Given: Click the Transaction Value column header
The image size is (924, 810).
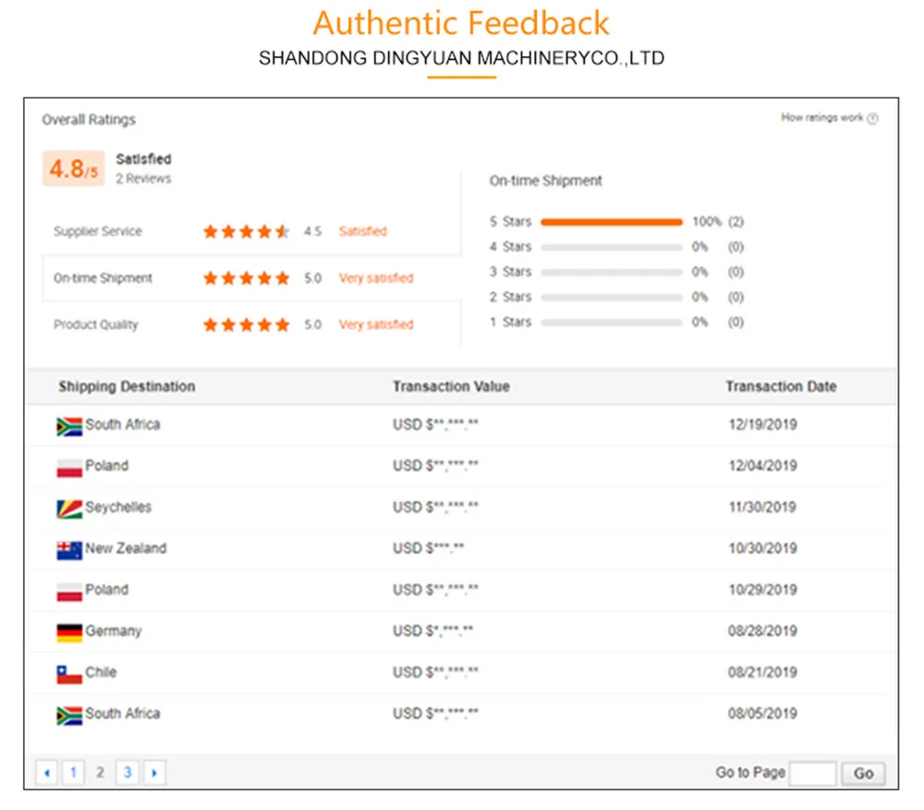Looking at the screenshot, I should (452, 386).
